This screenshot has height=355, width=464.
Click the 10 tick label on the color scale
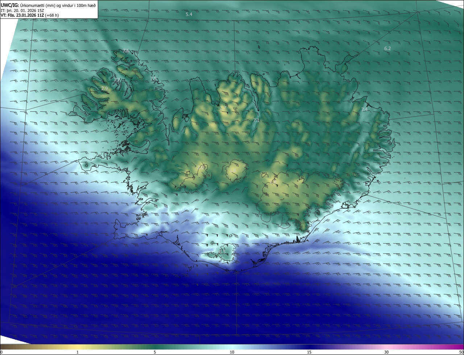(x=232, y=352)
